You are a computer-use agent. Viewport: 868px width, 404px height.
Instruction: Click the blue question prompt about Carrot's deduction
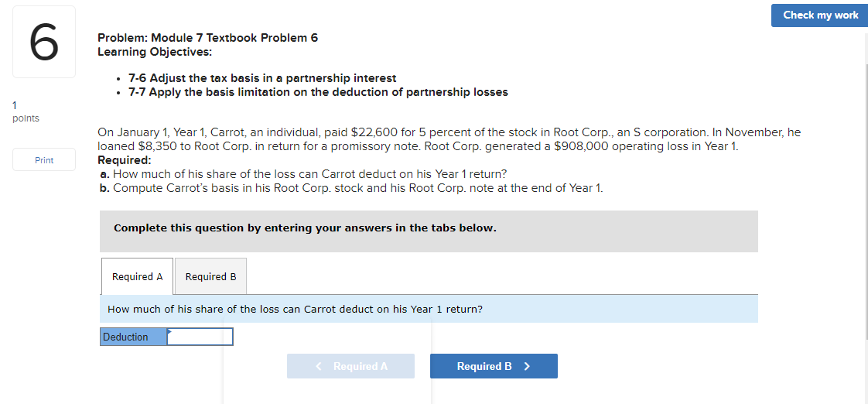(x=295, y=309)
